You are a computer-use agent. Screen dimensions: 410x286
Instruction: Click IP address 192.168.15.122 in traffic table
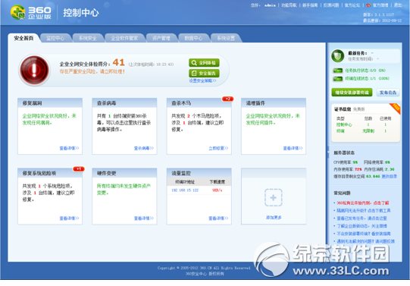[185, 190]
